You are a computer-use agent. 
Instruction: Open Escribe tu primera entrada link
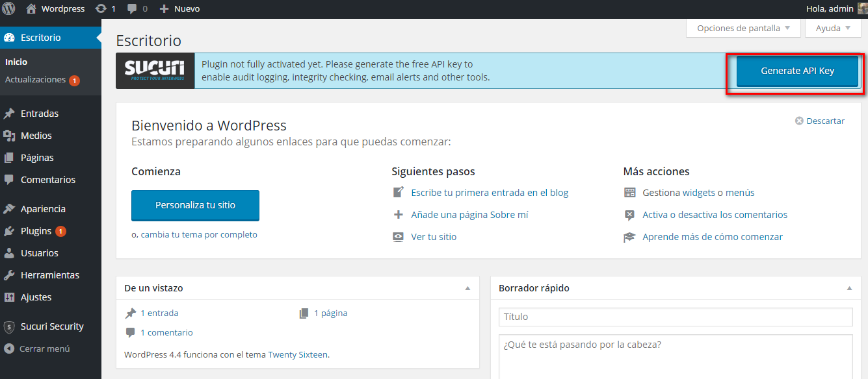pos(490,193)
